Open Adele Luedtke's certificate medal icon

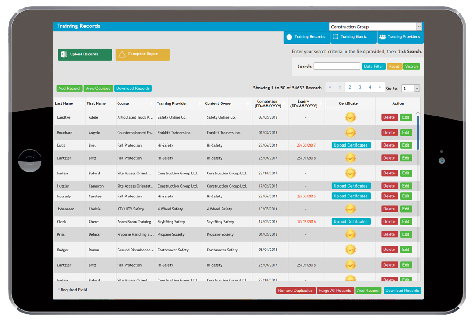(x=350, y=117)
